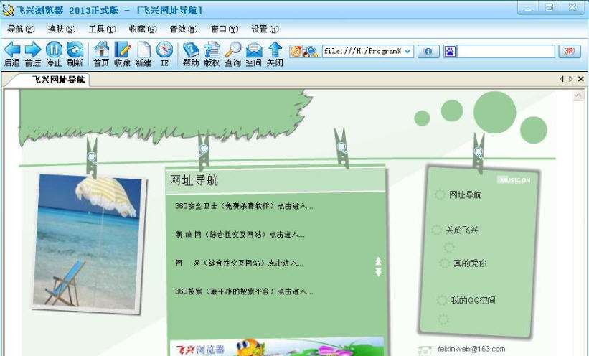Click the 后退 back arrow icon
Image resolution: width=589 pixels, height=356 pixels.
coord(12,50)
